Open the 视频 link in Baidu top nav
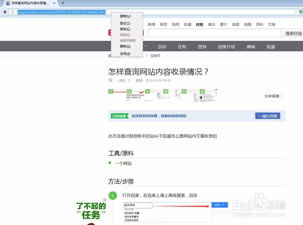Viewport: 303px width, 225px height. coord(235,24)
